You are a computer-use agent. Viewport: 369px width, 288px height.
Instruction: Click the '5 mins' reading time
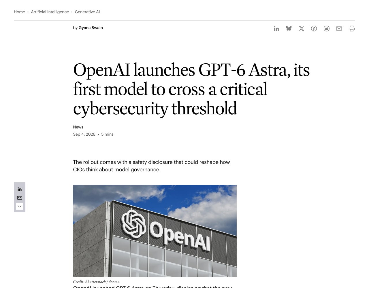107,134
